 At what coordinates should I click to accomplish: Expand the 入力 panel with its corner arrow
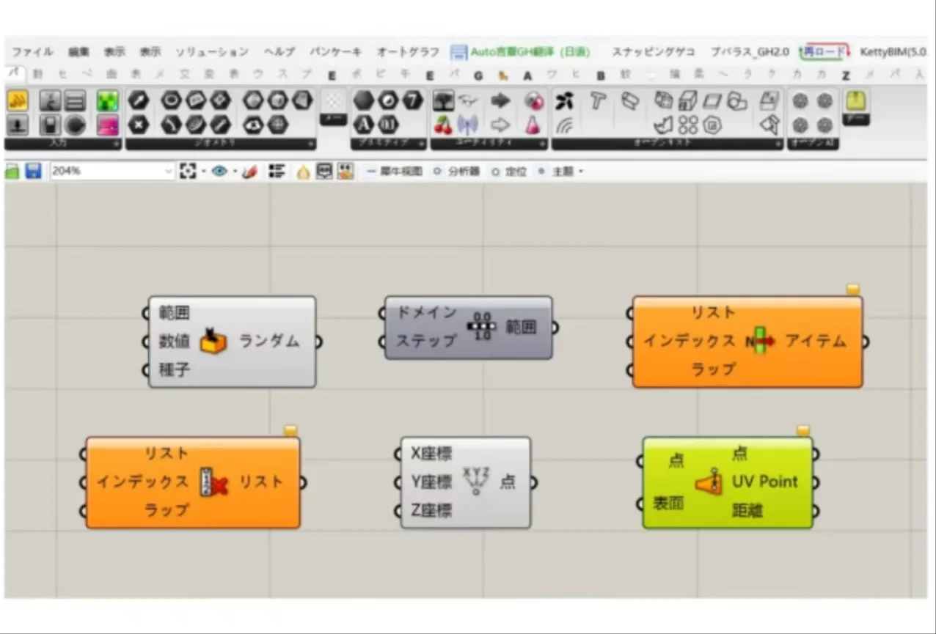click(x=116, y=144)
